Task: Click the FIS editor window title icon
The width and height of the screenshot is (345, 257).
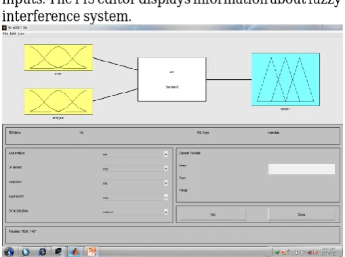Action: (x=4, y=28)
